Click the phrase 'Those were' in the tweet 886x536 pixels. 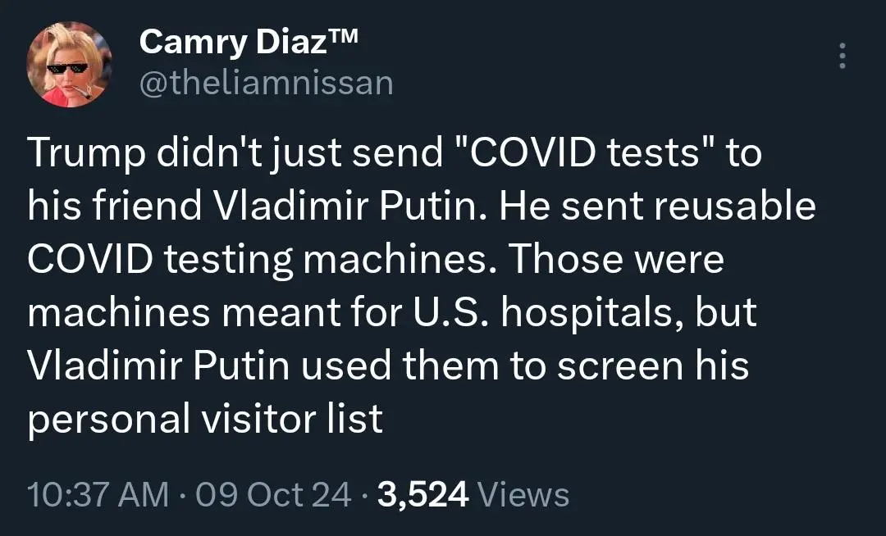pos(616,260)
